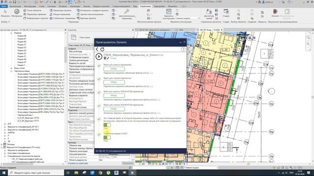Open Параметры проекта

[60, 10]
